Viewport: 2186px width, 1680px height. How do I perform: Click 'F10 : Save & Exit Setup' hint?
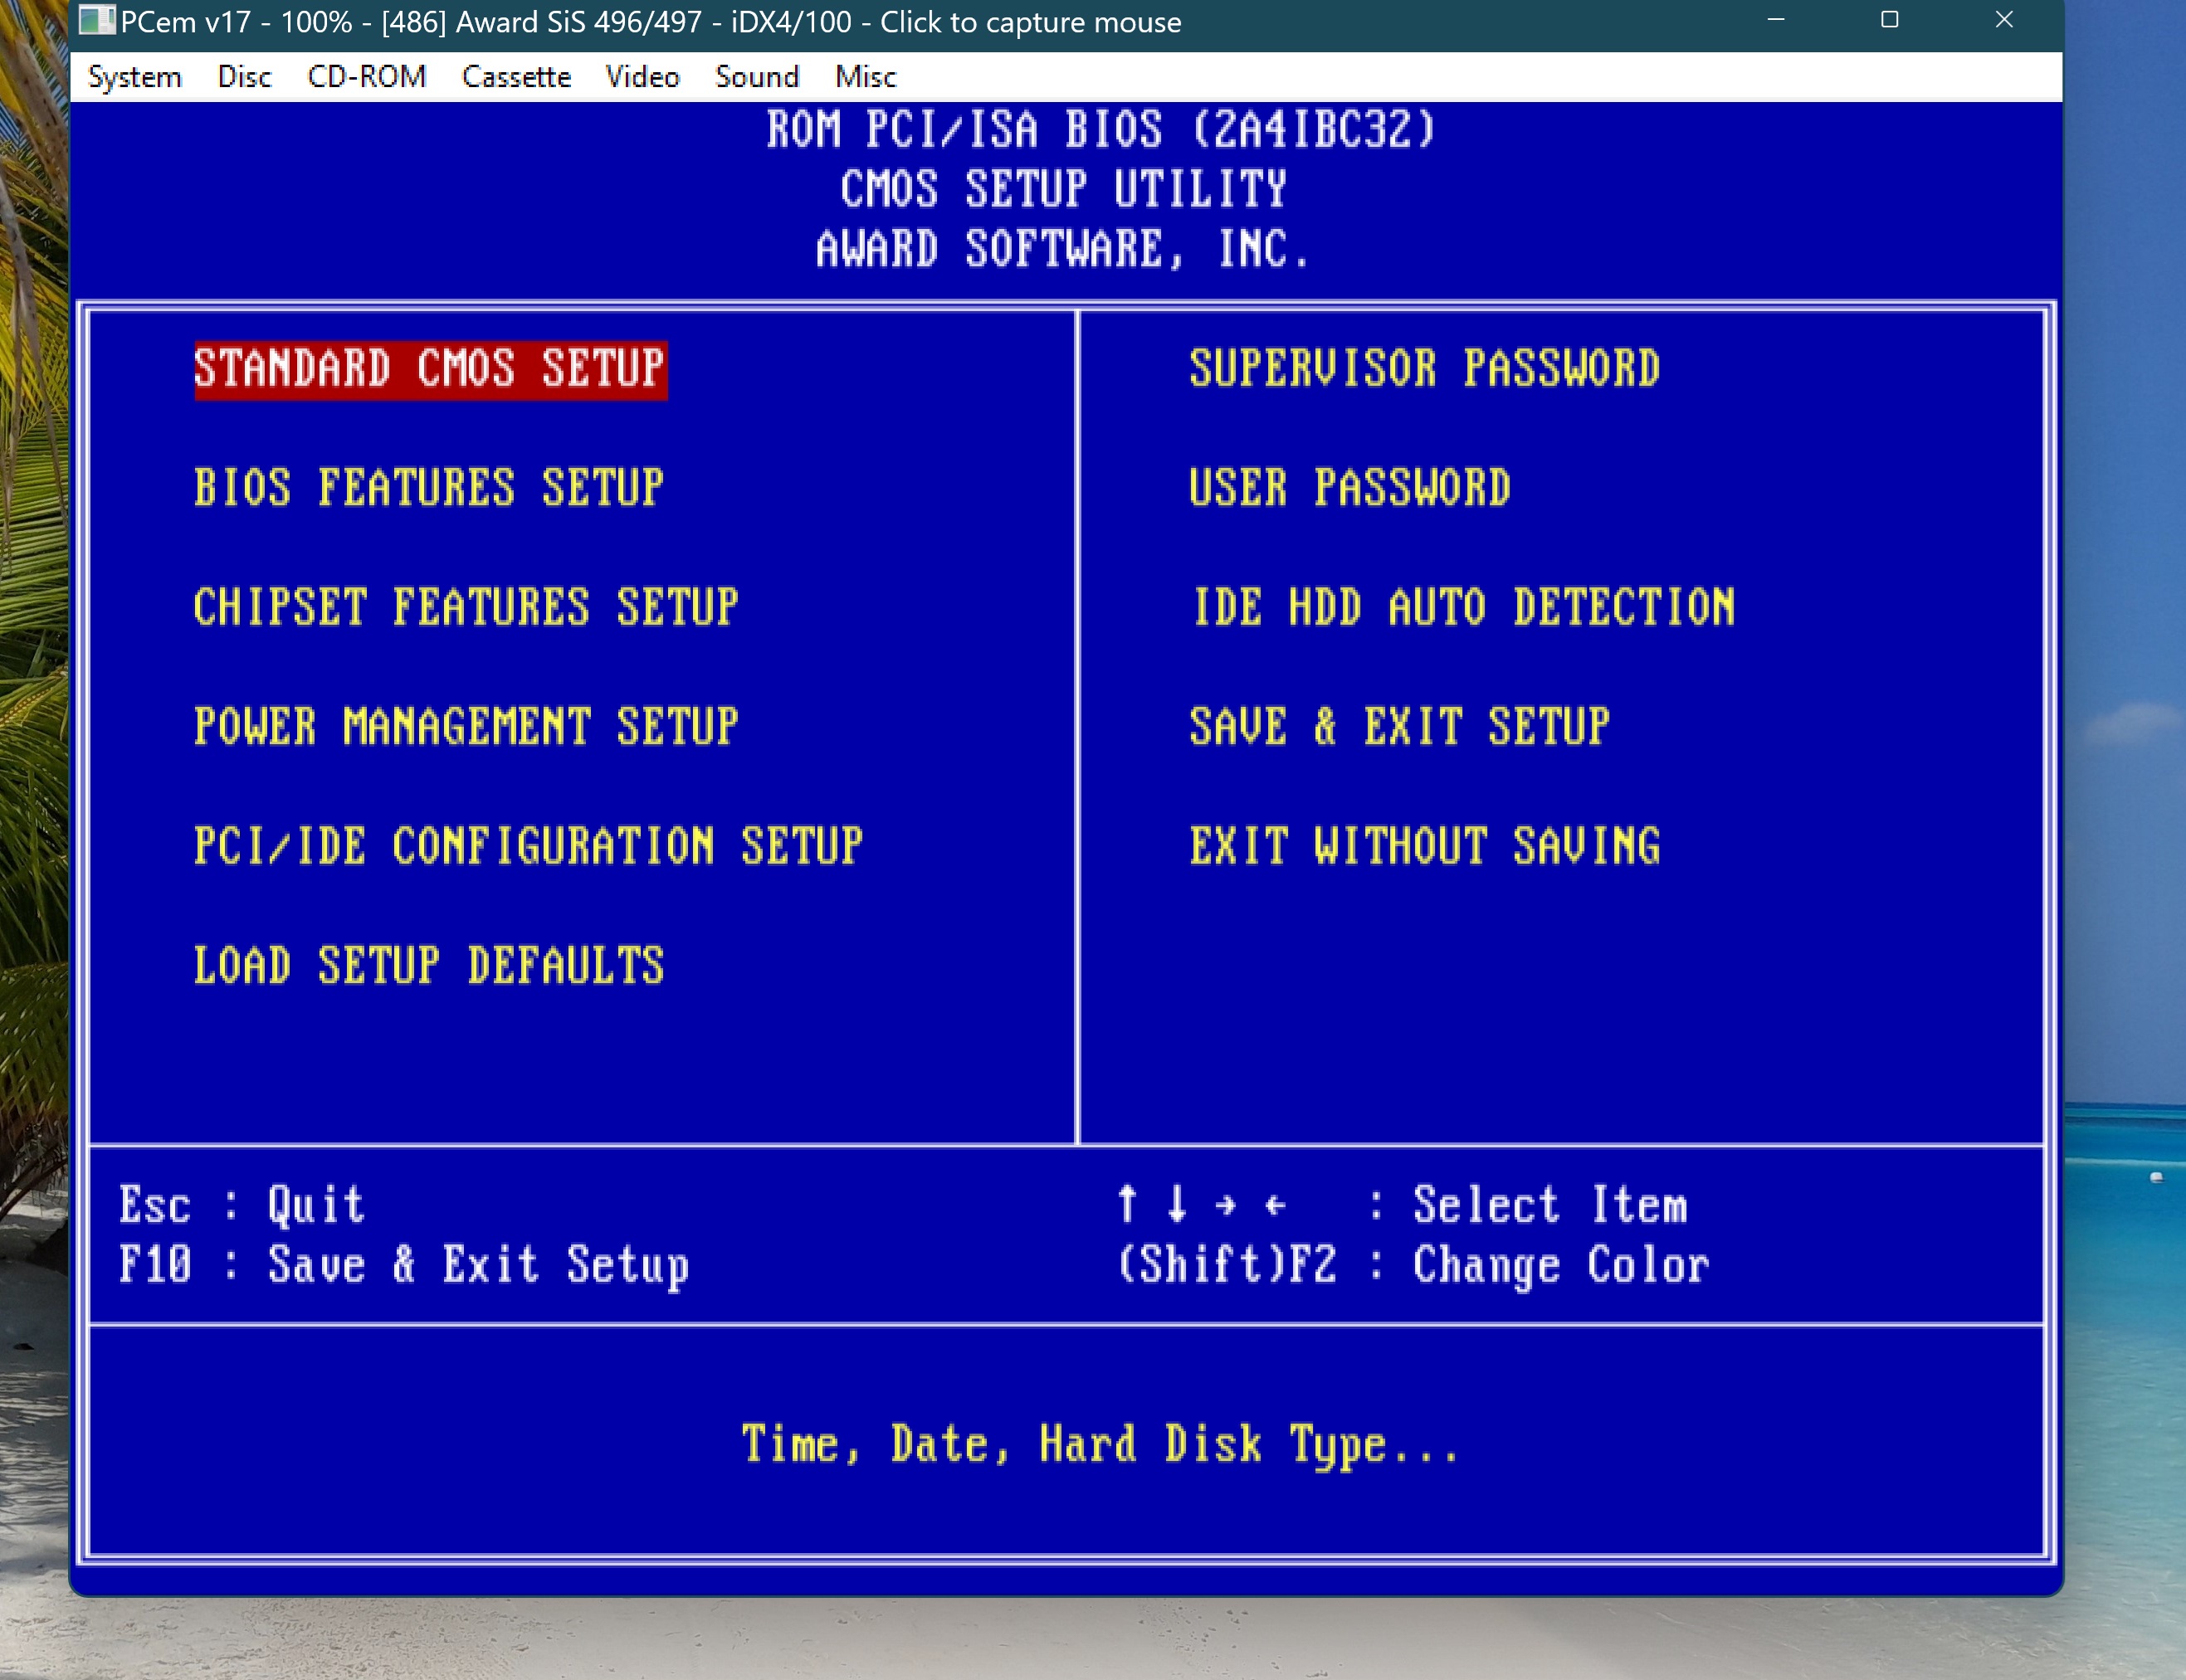click(404, 1266)
